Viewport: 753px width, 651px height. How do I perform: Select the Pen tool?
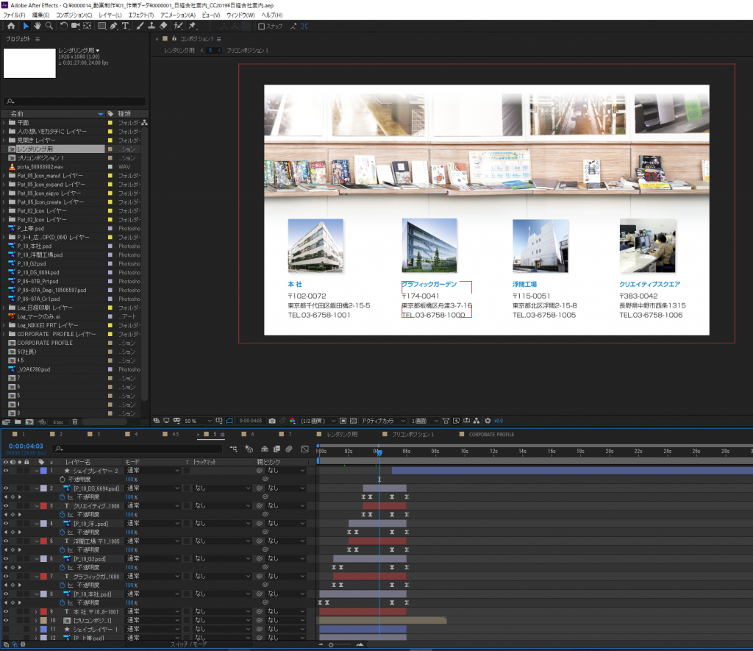pos(113,26)
